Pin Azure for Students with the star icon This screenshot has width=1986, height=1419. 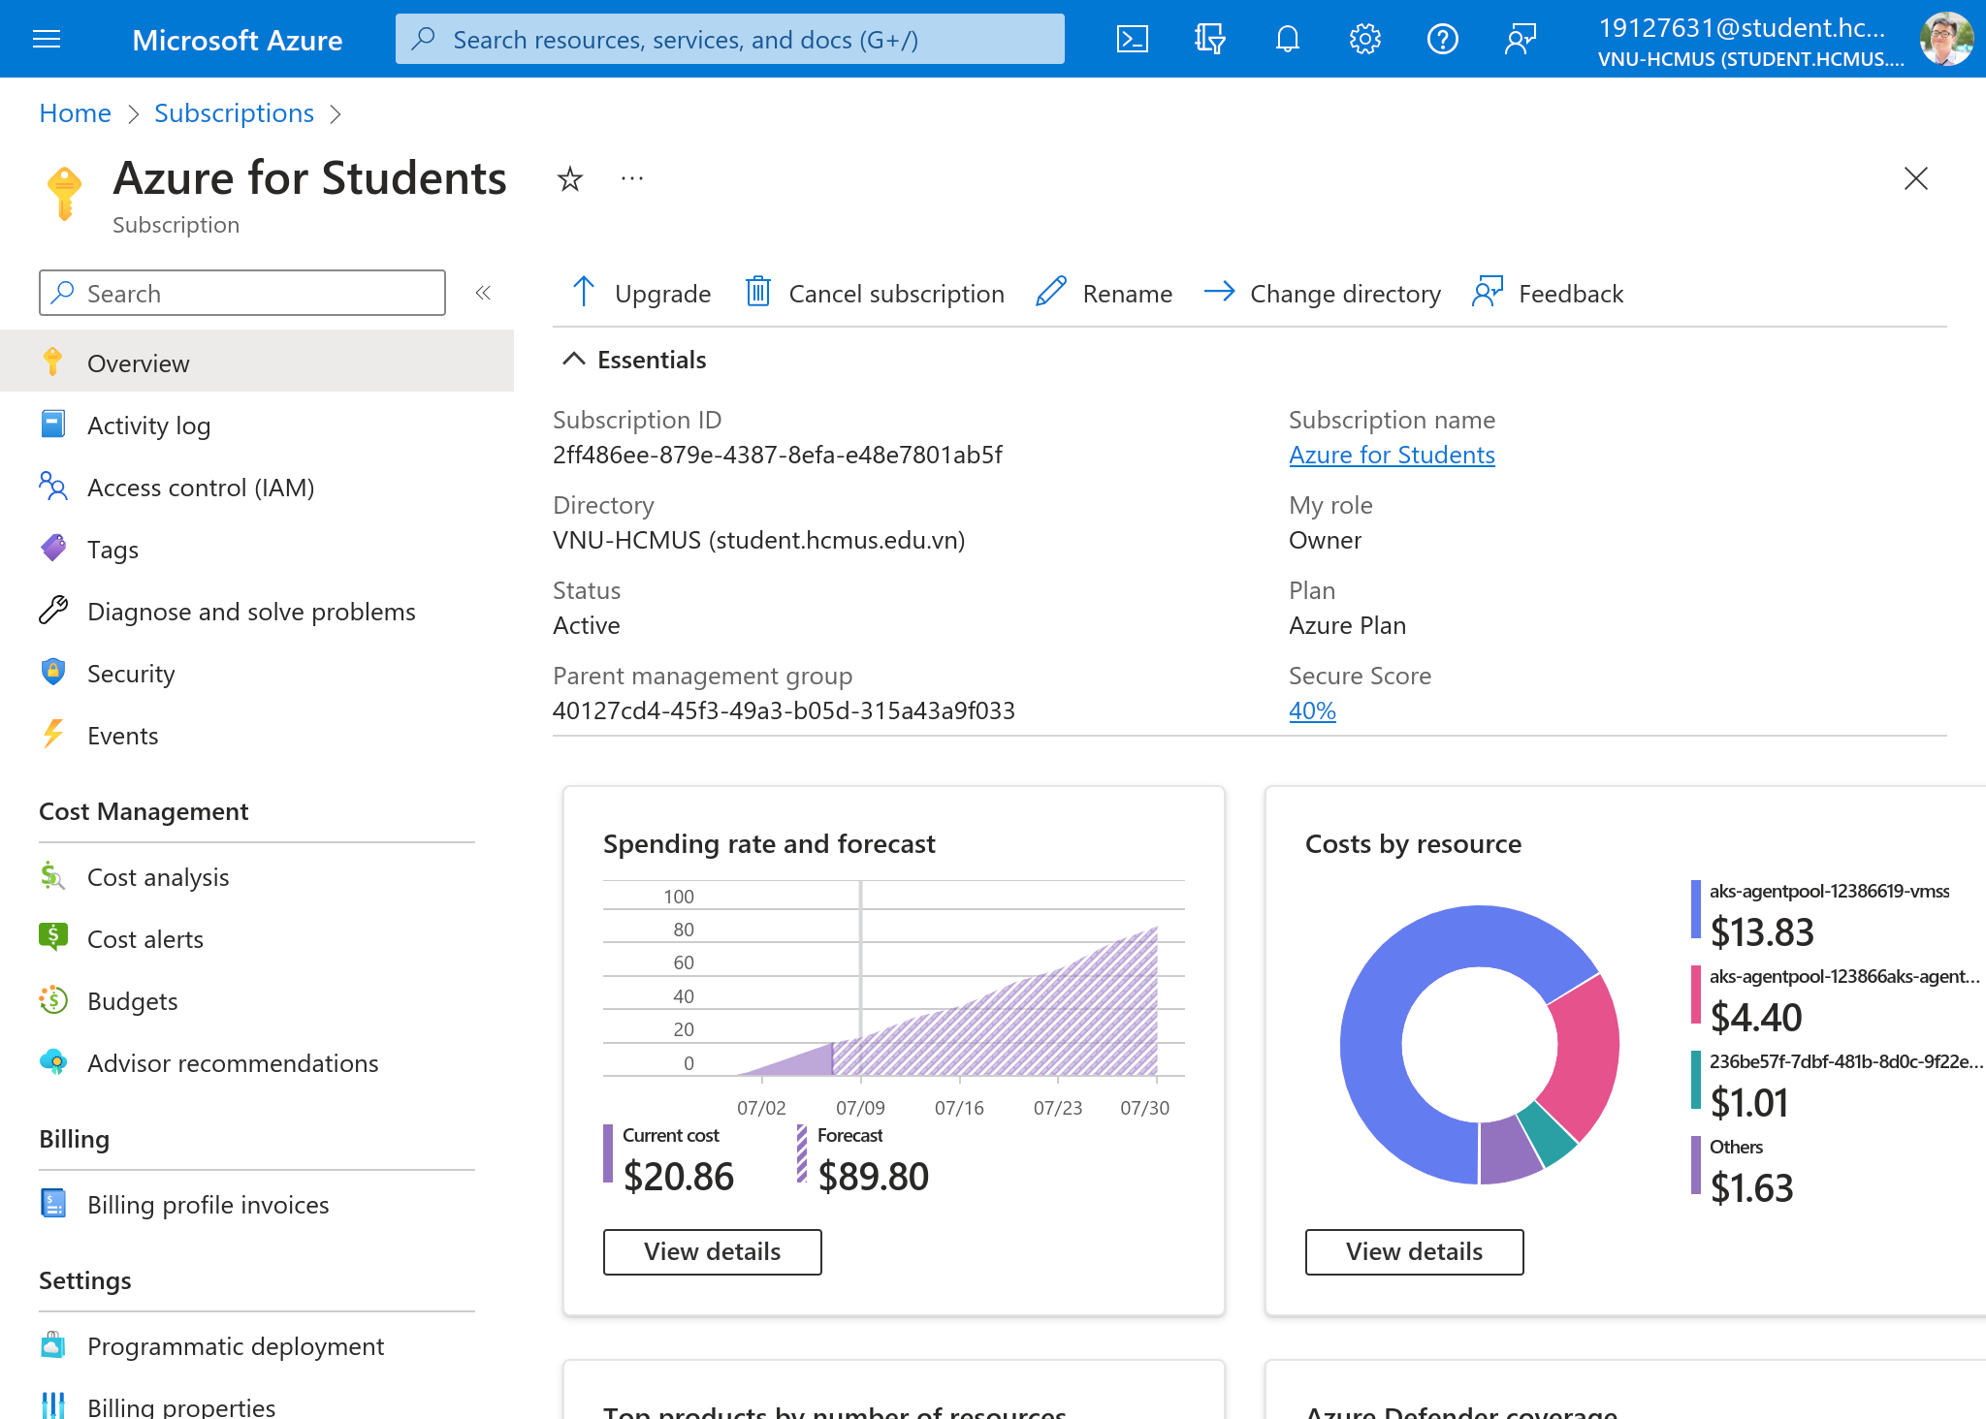[x=570, y=178]
